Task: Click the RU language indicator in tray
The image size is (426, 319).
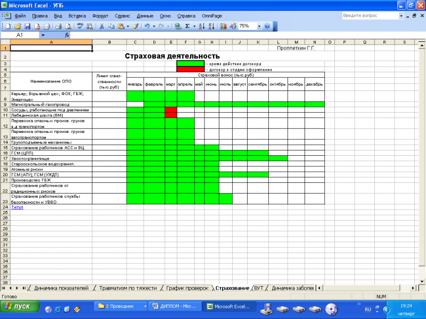Action: click(x=368, y=309)
